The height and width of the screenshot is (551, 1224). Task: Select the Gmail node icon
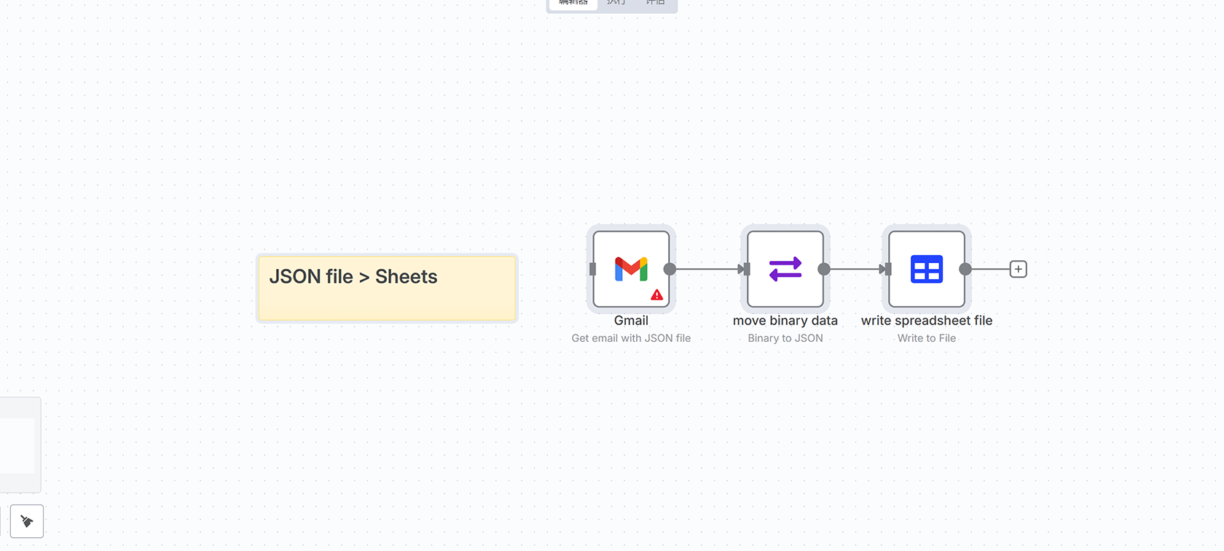pos(631,269)
